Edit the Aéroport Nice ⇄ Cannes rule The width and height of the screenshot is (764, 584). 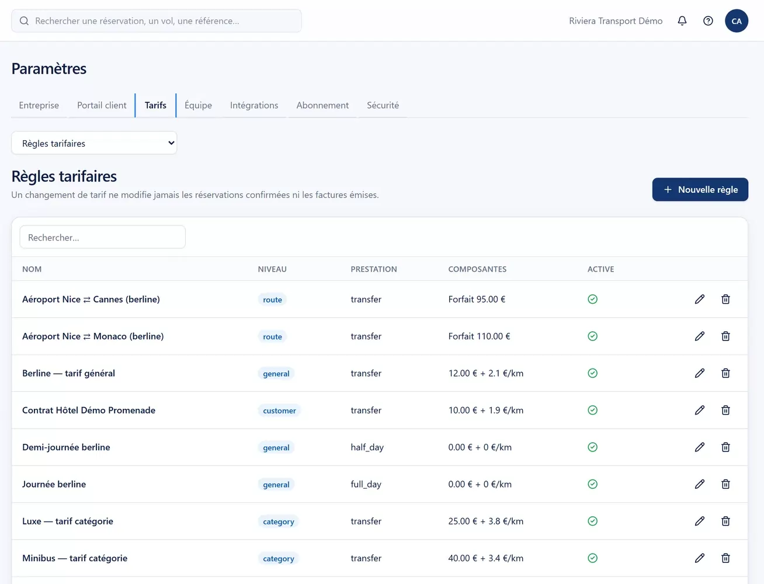click(x=700, y=299)
